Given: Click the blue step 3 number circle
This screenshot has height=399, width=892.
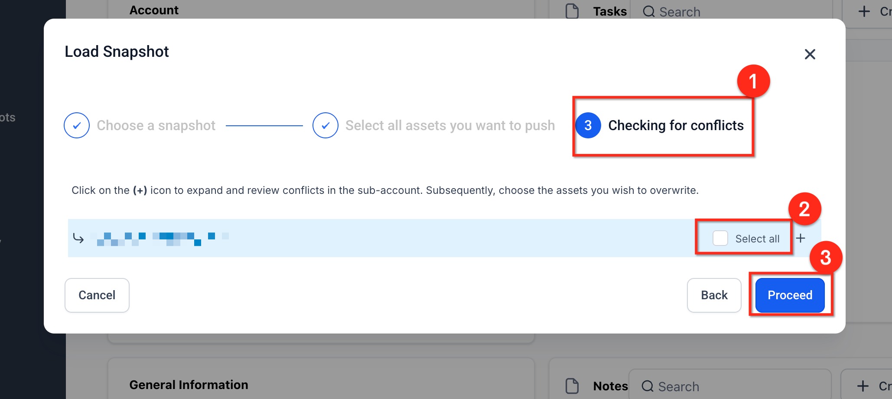Looking at the screenshot, I should pos(588,125).
